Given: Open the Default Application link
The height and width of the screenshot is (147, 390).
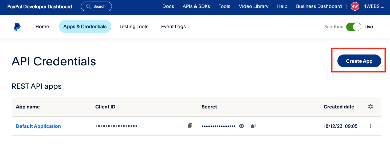Looking at the screenshot, I should pyautogui.click(x=38, y=126).
